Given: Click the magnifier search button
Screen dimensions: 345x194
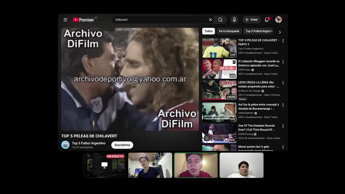Looking at the screenshot, I should click(x=220, y=20).
